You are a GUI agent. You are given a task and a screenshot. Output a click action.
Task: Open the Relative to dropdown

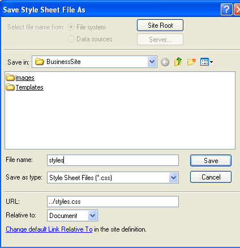pos(92,215)
